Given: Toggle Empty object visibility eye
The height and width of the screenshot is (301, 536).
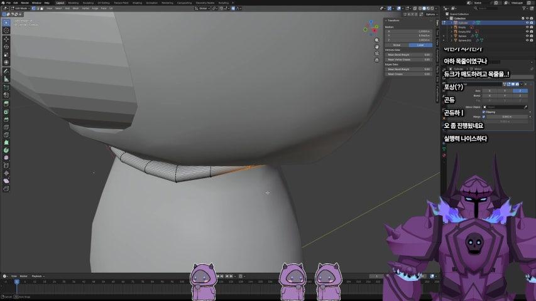Looking at the screenshot, I should pos(527,27).
